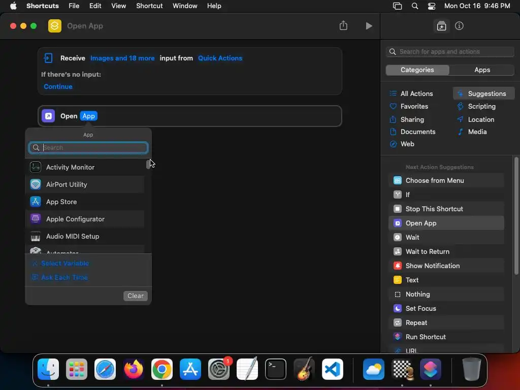Screen dimensions: 520x390
Task: Click the Receive input action icon
Action: tap(48, 58)
